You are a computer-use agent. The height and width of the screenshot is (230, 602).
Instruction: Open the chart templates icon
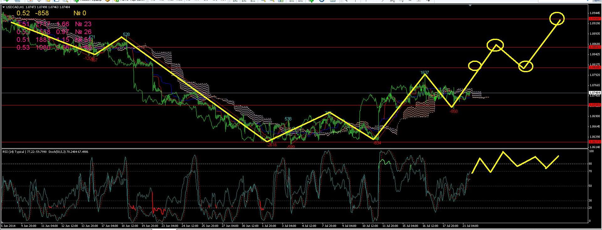click(x=333, y=1)
